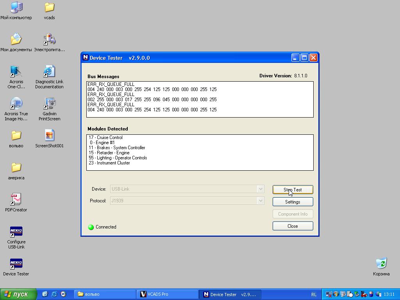Select module 0 - Engine #1
Screen dimensions: 400x300
tap(102, 143)
